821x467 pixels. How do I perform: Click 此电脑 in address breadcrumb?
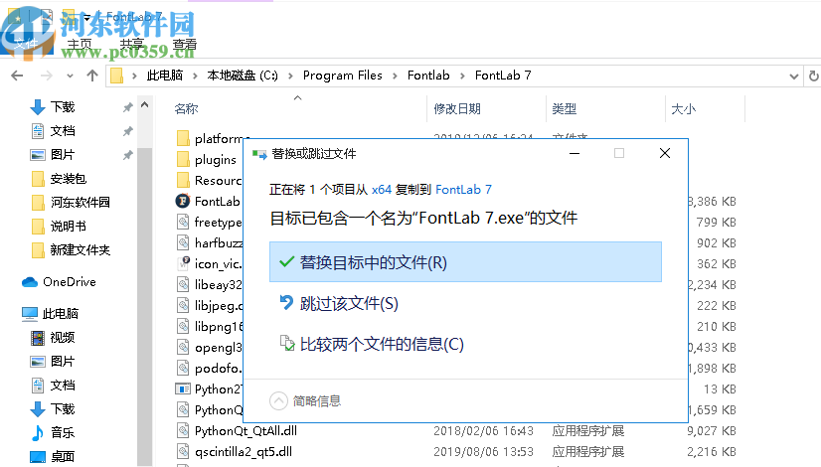tap(164, 76)
